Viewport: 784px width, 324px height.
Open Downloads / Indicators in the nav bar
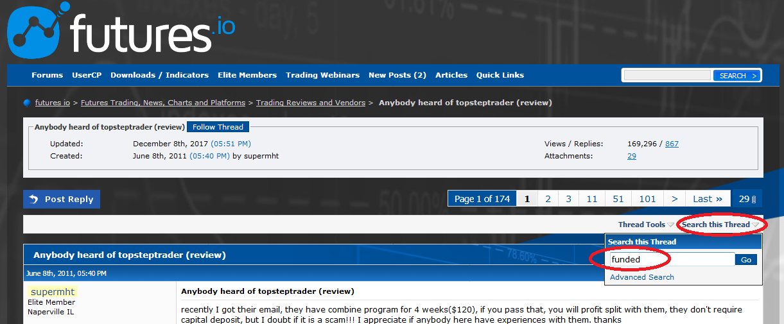[159, 75]
